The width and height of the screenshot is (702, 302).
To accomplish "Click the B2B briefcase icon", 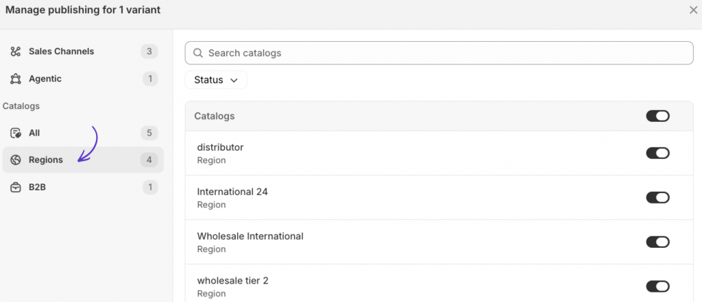I will tap(16, 187).
